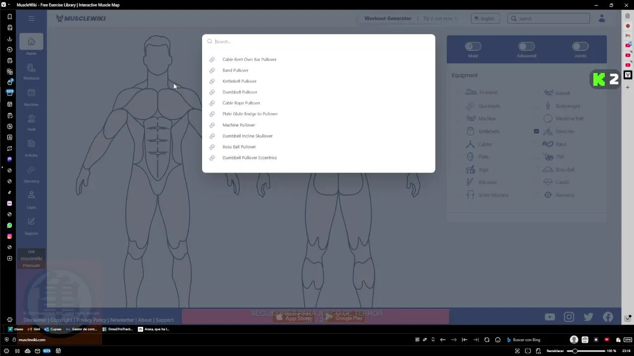Viewport: 634px width, 356px height.
Task: Open the hamburger menu in MuscleWiki sidebar
Action: coord(31,18)
